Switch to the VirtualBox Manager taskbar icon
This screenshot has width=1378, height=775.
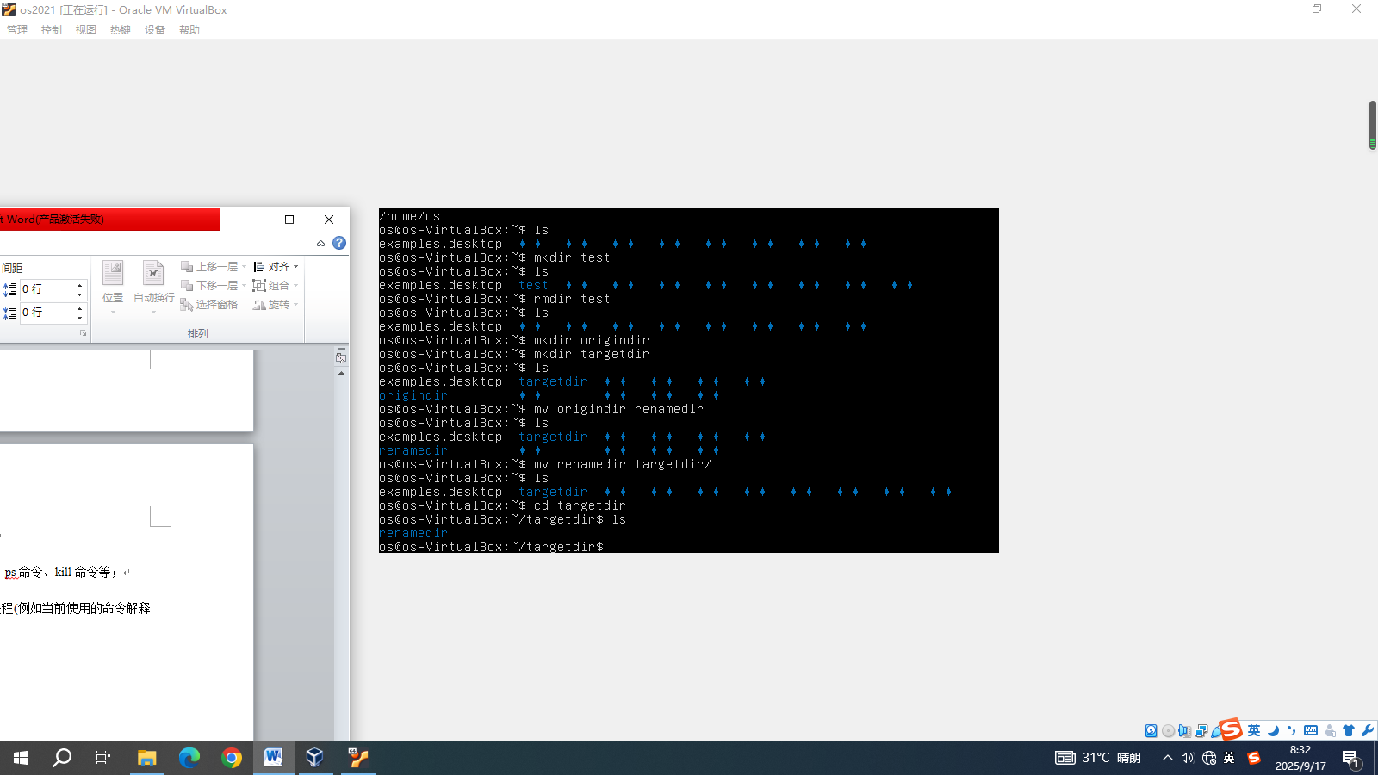315,758
